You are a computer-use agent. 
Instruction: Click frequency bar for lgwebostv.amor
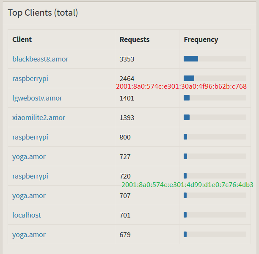pos(215,98)
